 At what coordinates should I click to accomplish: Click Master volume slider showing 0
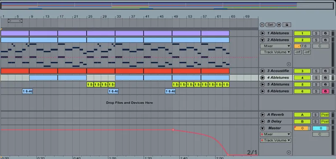point(302,128)
